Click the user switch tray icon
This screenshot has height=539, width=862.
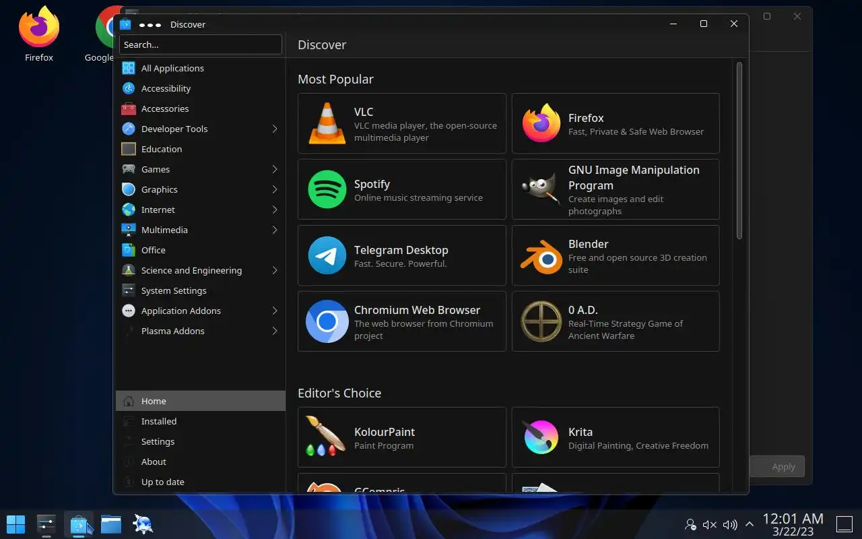(x=690, y=524)
